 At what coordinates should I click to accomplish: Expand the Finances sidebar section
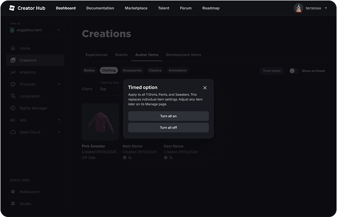(x=59, y=84)
